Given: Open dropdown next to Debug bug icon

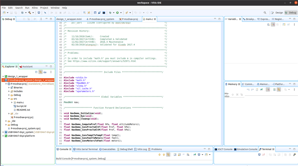Looking at the screenshot, I should (114, 13).
